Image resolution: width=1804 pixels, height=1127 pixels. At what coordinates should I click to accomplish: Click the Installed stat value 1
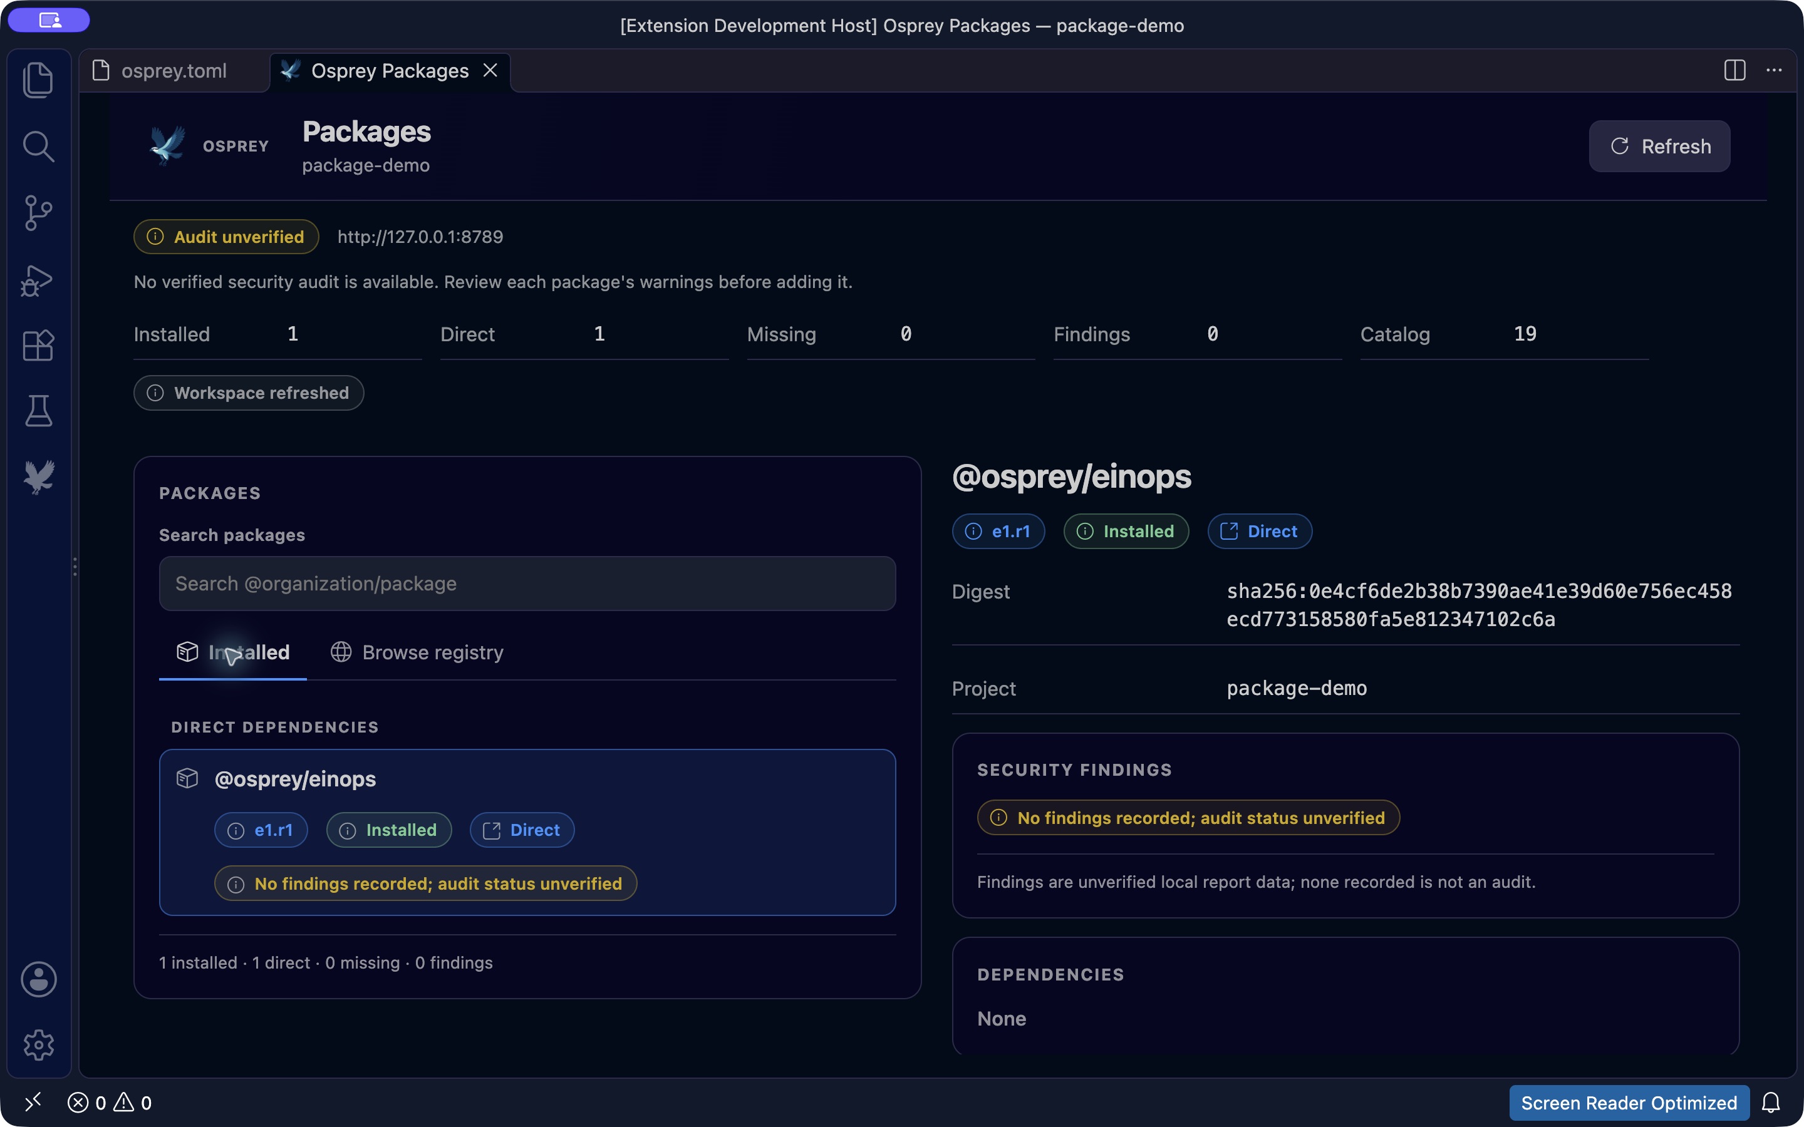pos(293,334)
